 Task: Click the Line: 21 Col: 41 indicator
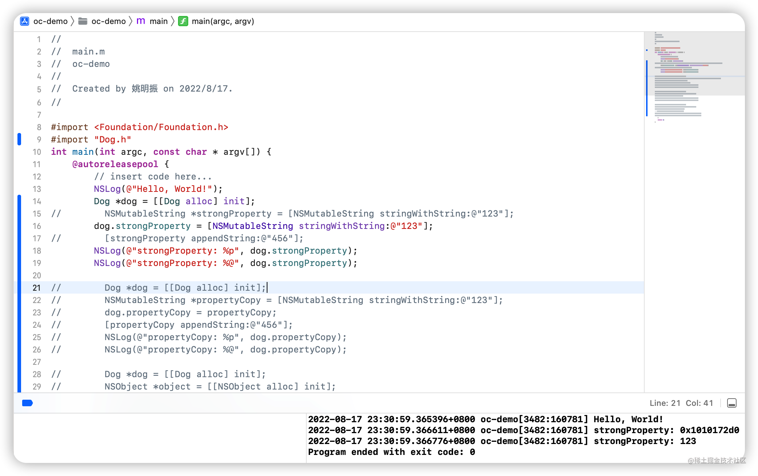(681, 403)
